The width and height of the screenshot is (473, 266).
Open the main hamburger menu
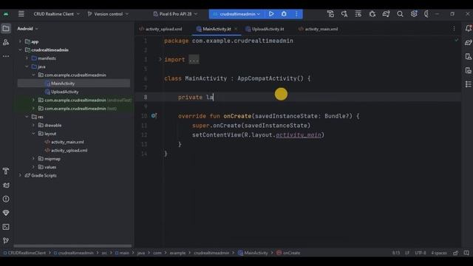(21, 14)
